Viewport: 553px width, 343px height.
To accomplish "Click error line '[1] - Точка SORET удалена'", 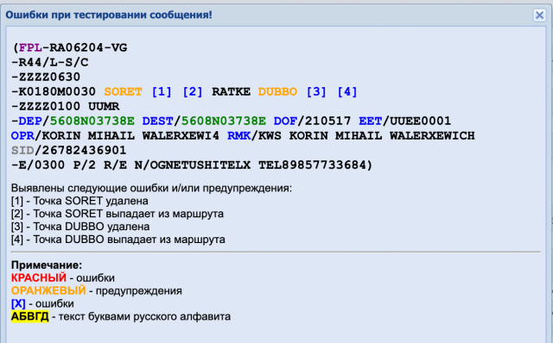I will (79, 201).
